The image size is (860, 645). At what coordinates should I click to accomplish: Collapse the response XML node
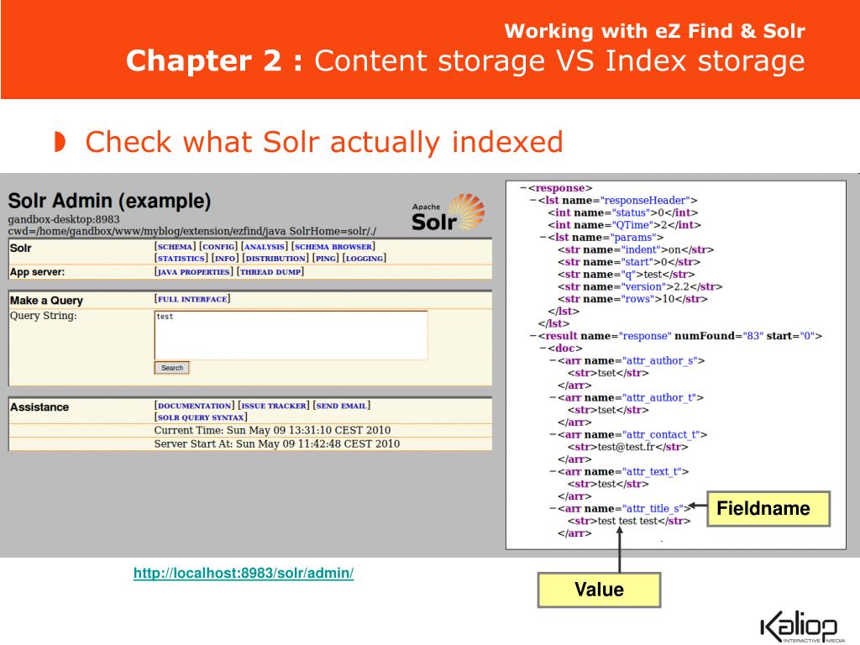(524, 188)
